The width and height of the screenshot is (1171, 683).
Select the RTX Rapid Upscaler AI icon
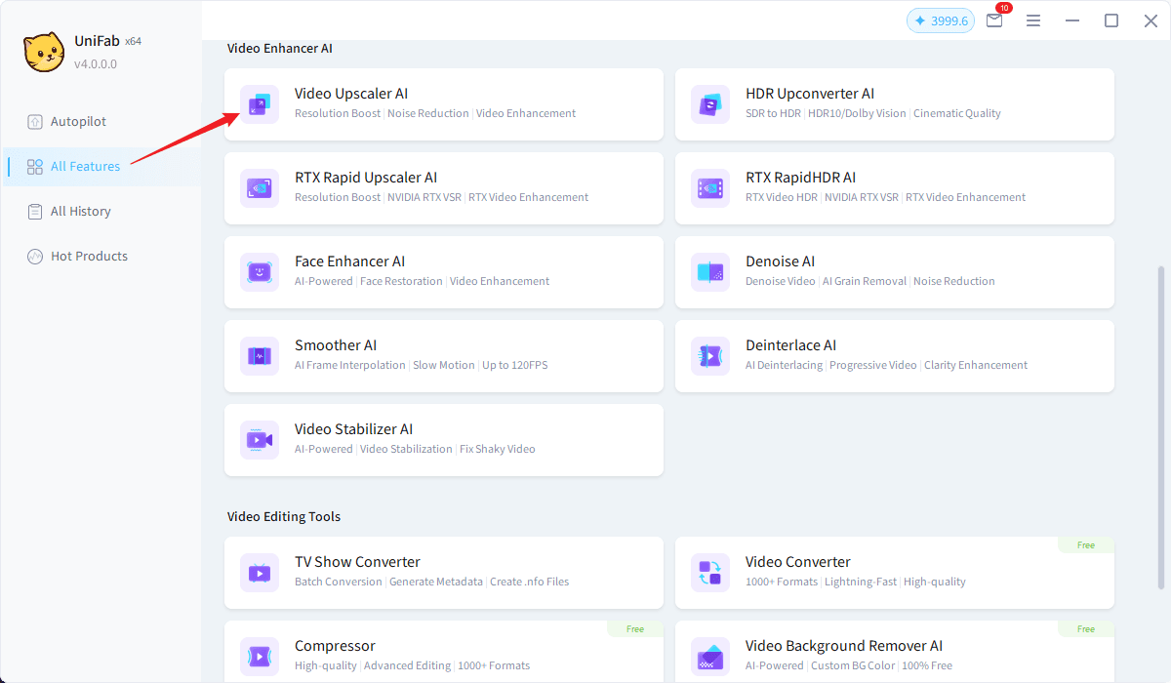[x=260, y=188]
